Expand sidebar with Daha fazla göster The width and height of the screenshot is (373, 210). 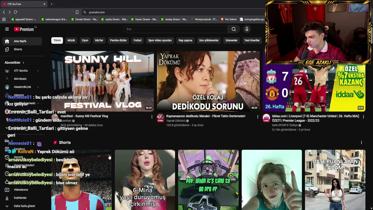[22, 206]
